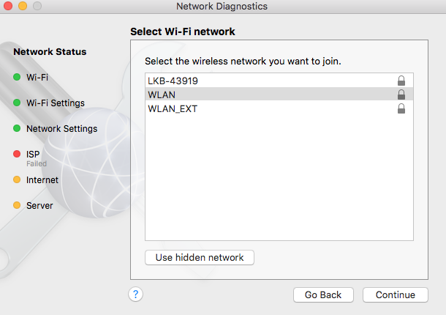
Task: Click empty area of the network list
Action: click(x=279, y=183)
